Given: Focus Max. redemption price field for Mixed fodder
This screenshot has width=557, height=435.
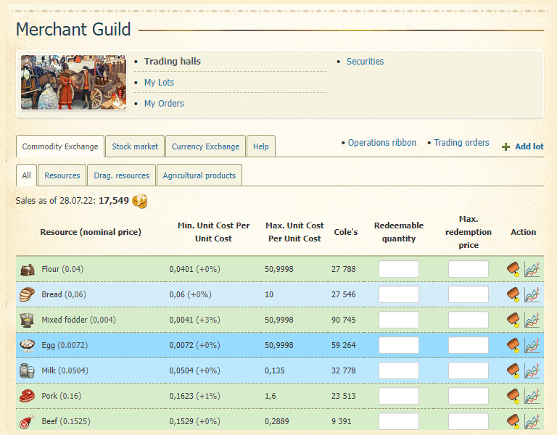Looking at the screenshot, I should [x=469, y=320].
